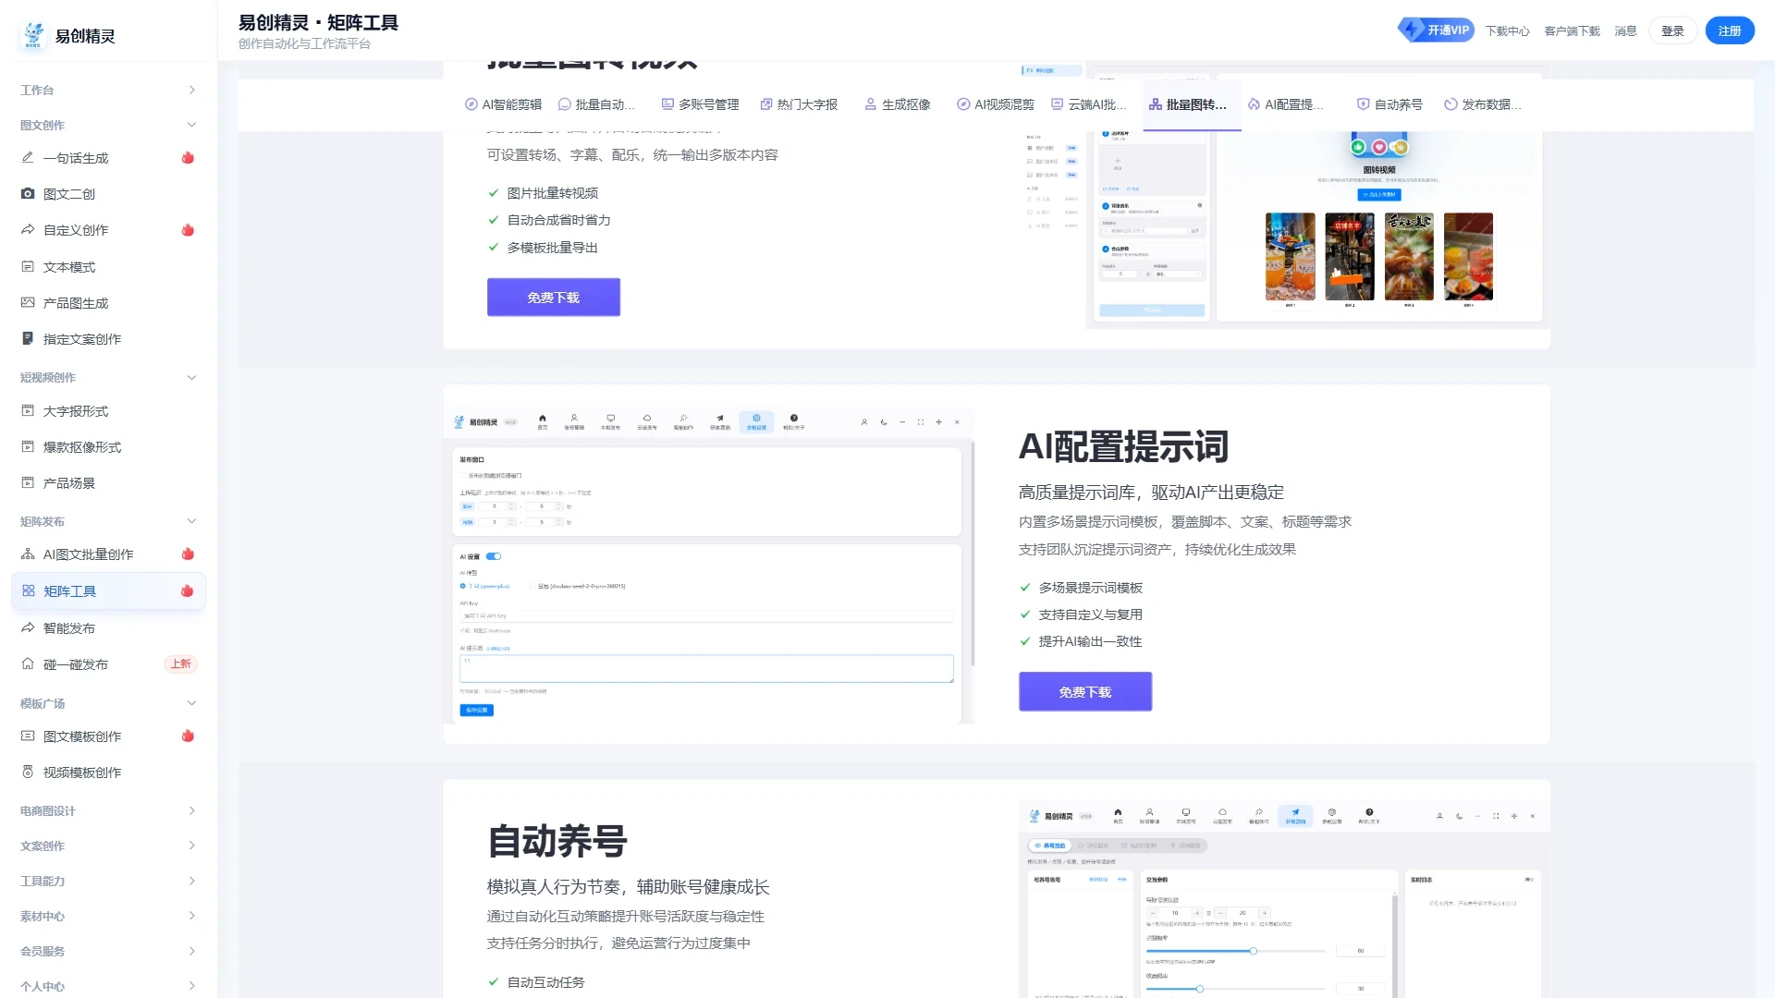The height and width of the screenshot is (998, 1775).
Task: Click the 图文二创 camera icon
Action: click(x=28, y=194)
